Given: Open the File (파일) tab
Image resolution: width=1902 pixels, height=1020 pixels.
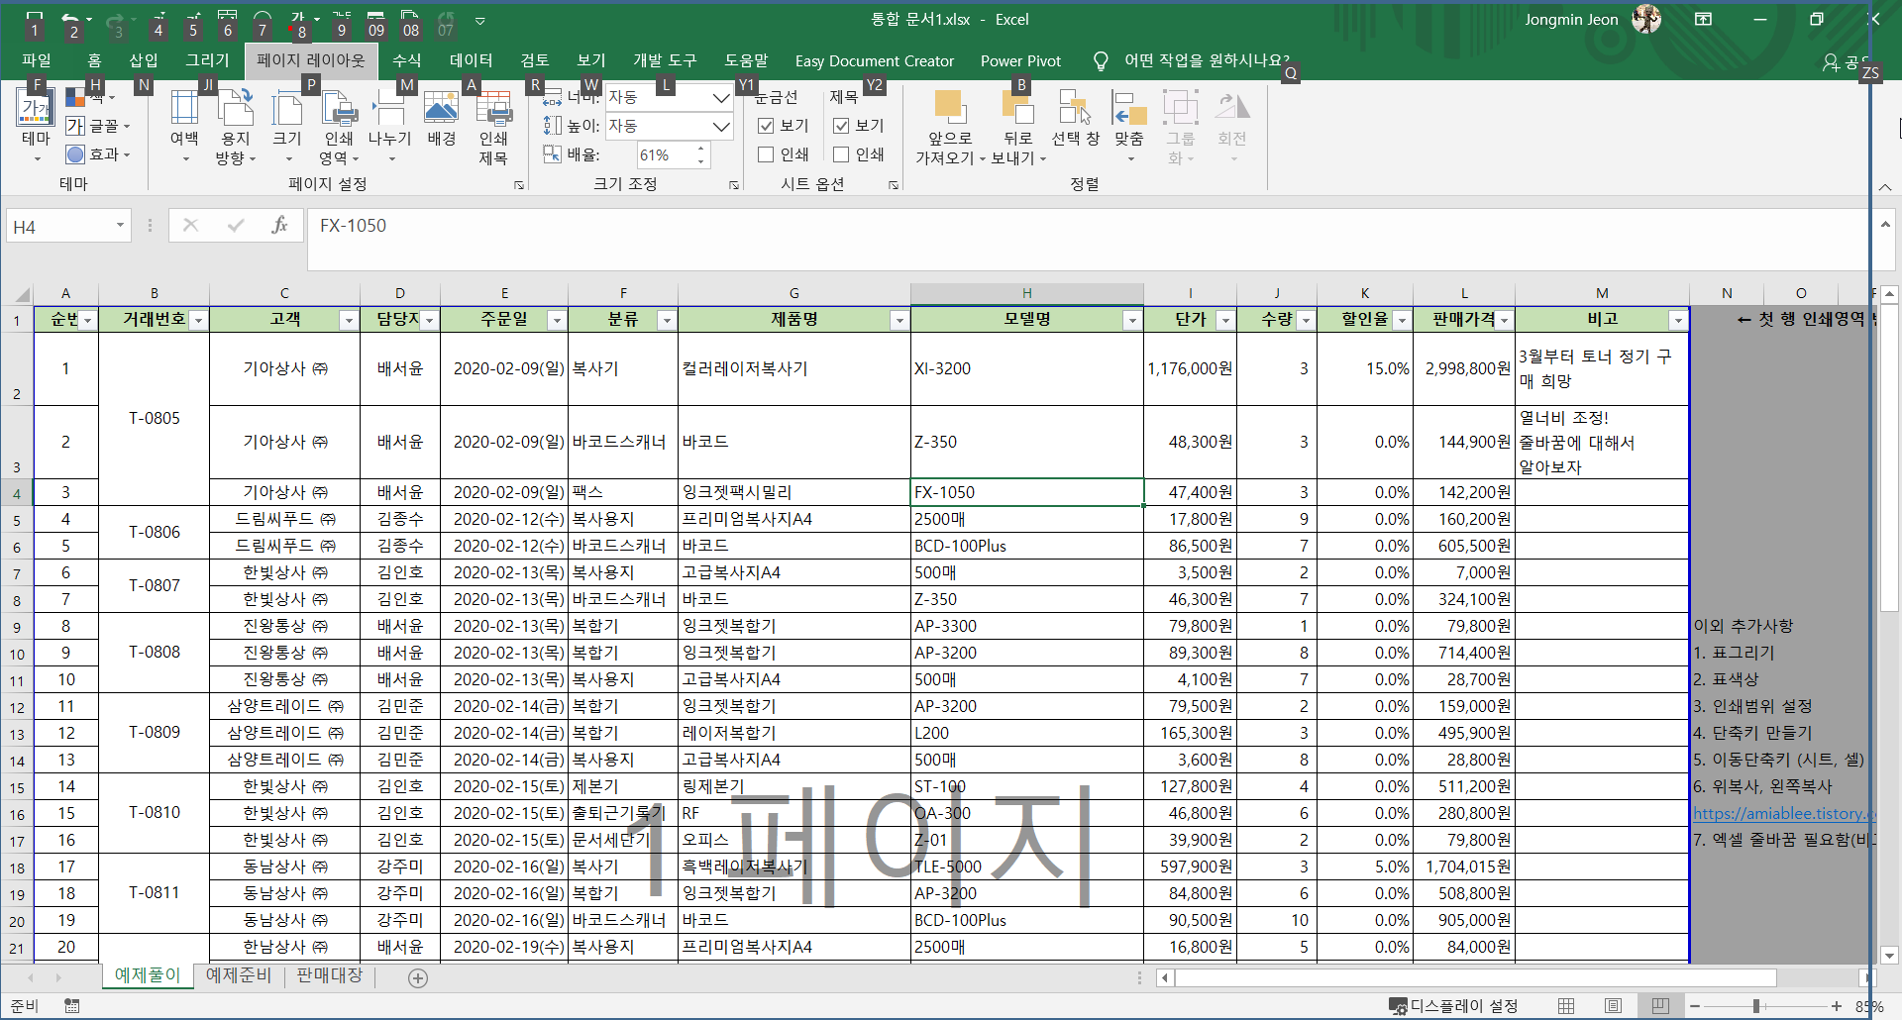Looking at the screenshot, I should pyautogui.click(x=37, y=61).
